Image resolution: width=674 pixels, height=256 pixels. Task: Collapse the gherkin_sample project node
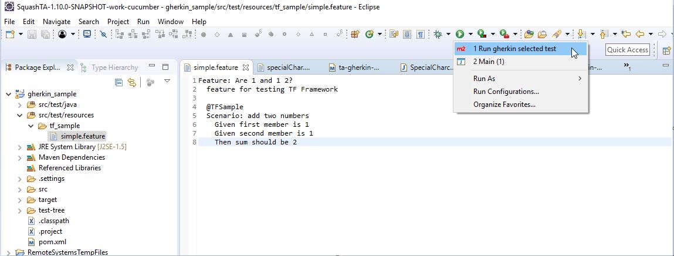click(9, 94)
